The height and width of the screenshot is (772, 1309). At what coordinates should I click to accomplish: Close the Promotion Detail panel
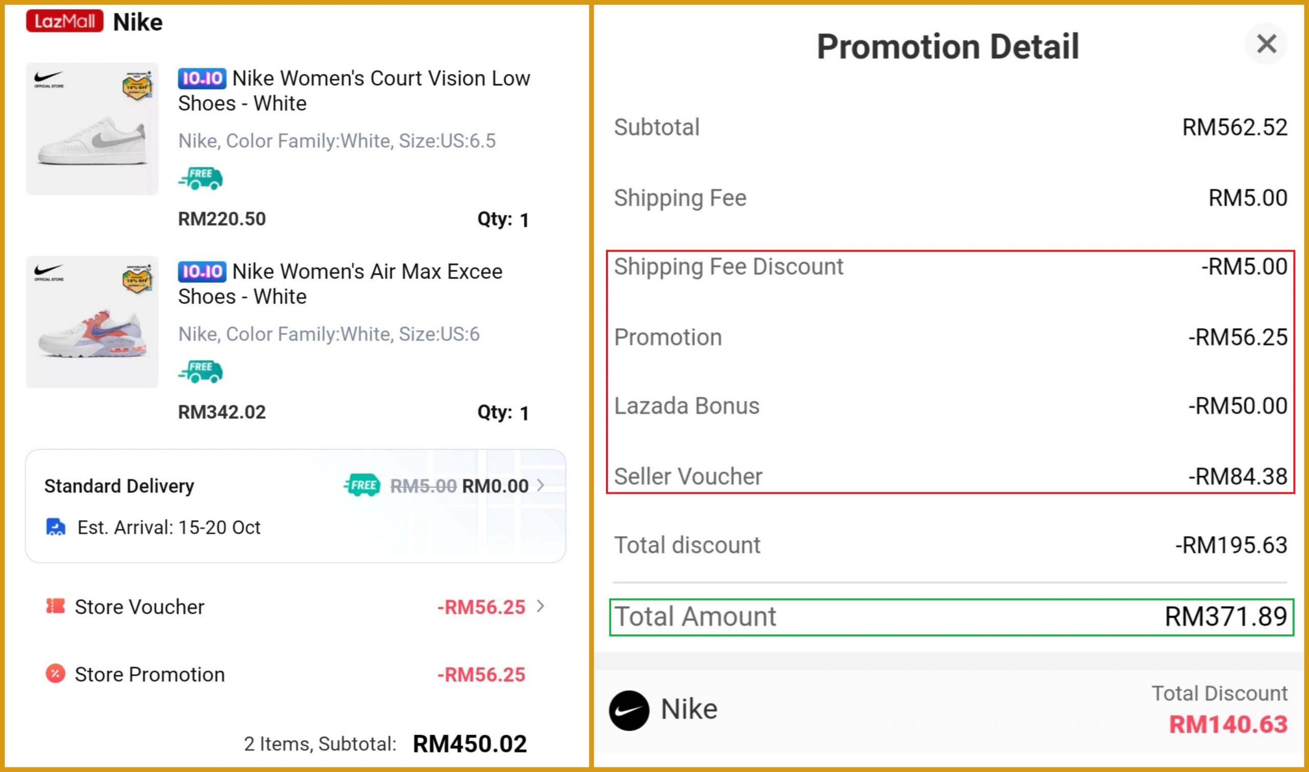tap(1266, 43)
